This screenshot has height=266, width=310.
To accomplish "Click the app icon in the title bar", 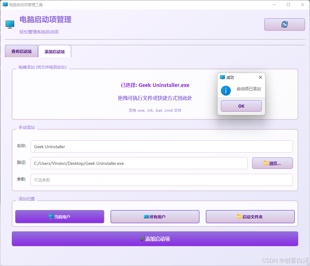I will click(5, 5).
